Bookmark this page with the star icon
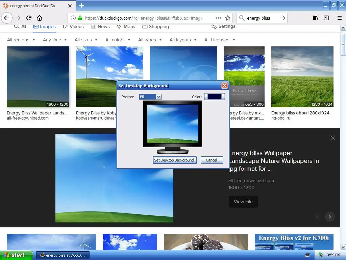The image size is (346, 260). point(228,18)
